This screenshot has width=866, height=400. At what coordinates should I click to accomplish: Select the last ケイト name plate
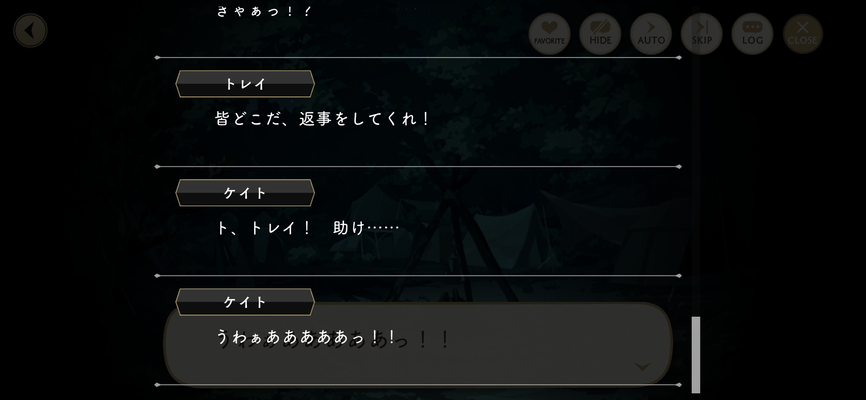coord(245,302)
